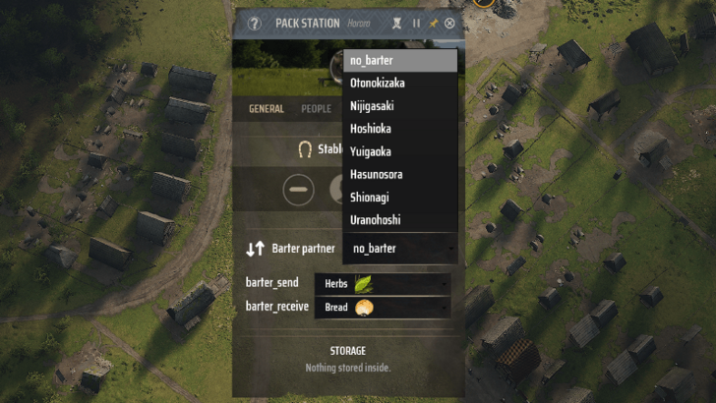Select Hoshioka in partner list

(400, 129)
